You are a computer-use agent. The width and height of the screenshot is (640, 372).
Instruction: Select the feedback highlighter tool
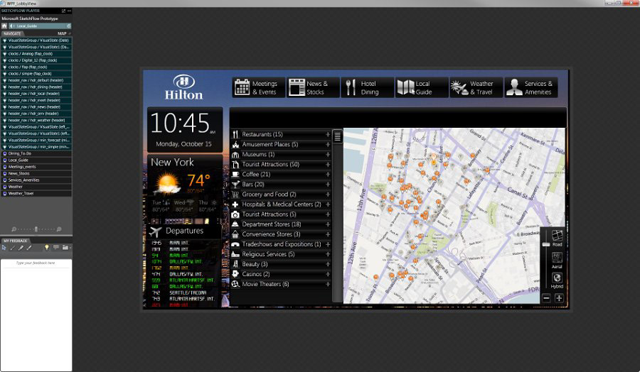[21, 247]
